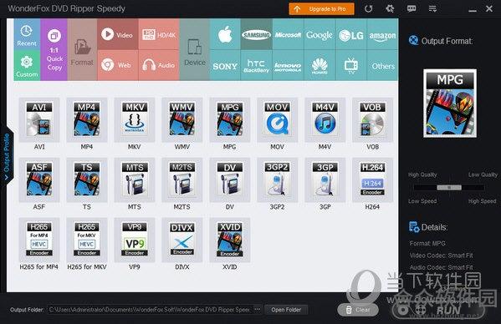Choose H265 for MP4 encoder

39,240
